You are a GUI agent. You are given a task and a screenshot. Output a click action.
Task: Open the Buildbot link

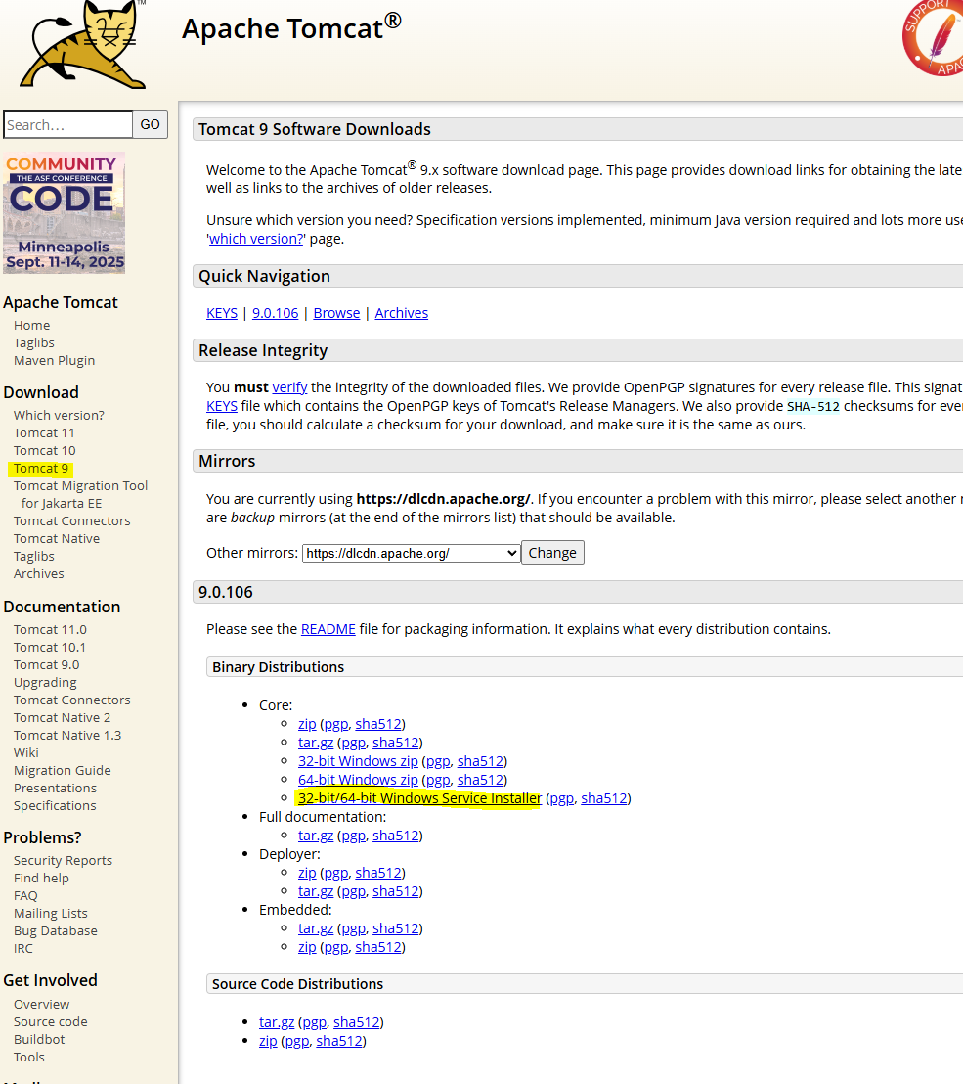point(39,1039)
